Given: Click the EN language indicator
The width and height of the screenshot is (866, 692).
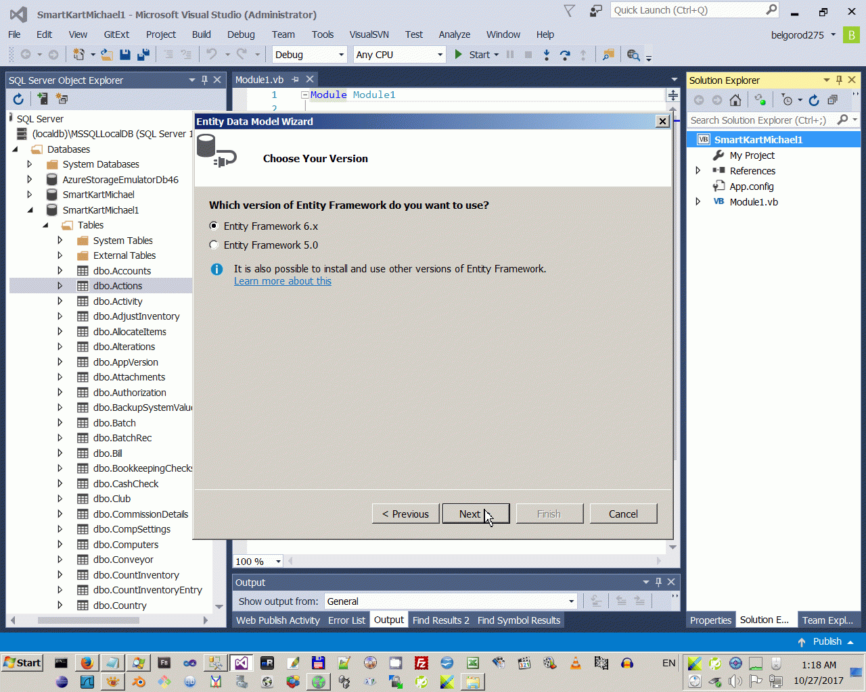Looking at the screenshot, I should point(669,663).
